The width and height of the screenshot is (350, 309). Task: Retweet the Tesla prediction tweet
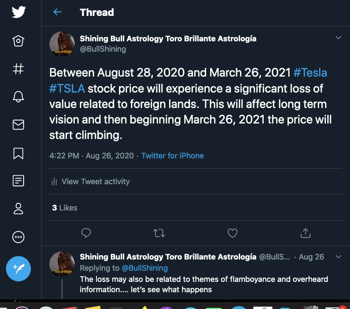coord(159,233)
